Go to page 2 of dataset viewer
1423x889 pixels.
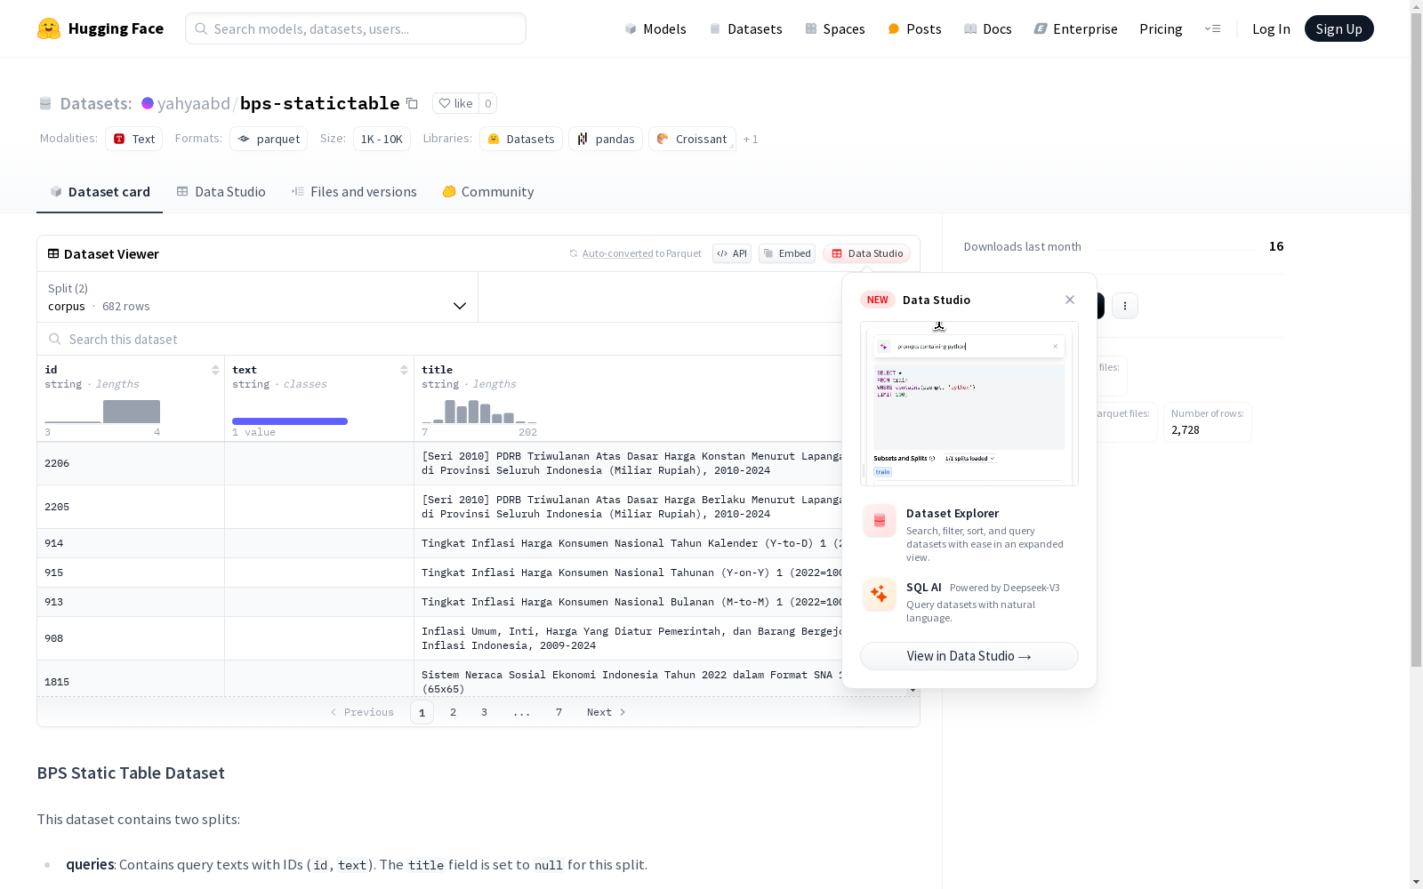tap(453, 712)
